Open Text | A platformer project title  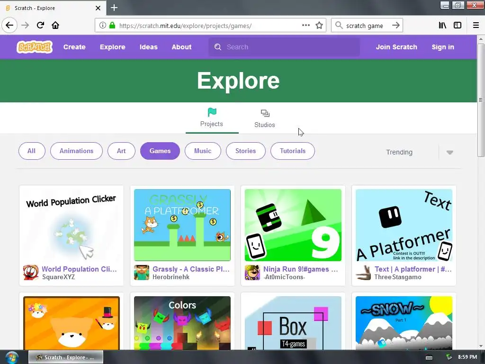tap(413, 269)
